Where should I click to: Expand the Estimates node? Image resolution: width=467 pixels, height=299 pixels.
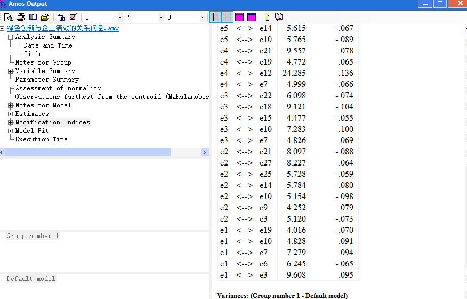pos(11,114)
